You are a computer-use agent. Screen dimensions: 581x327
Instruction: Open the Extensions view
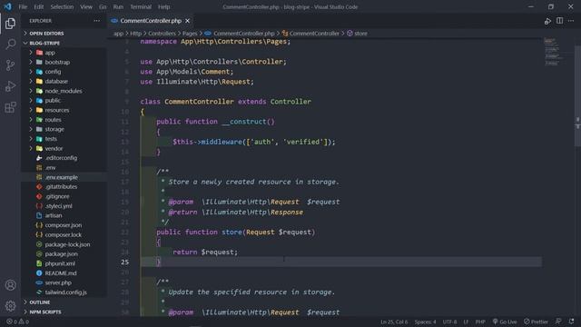tap(10, 107)
